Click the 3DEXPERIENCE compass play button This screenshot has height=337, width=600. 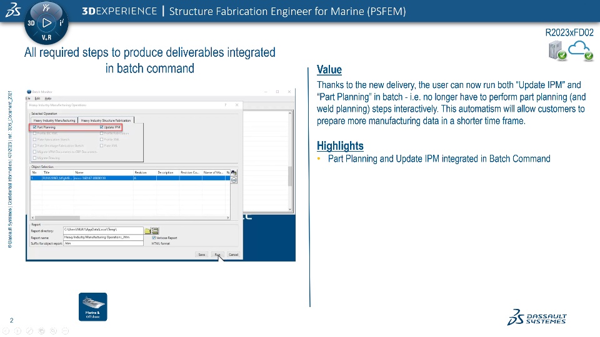coord(47,23)
